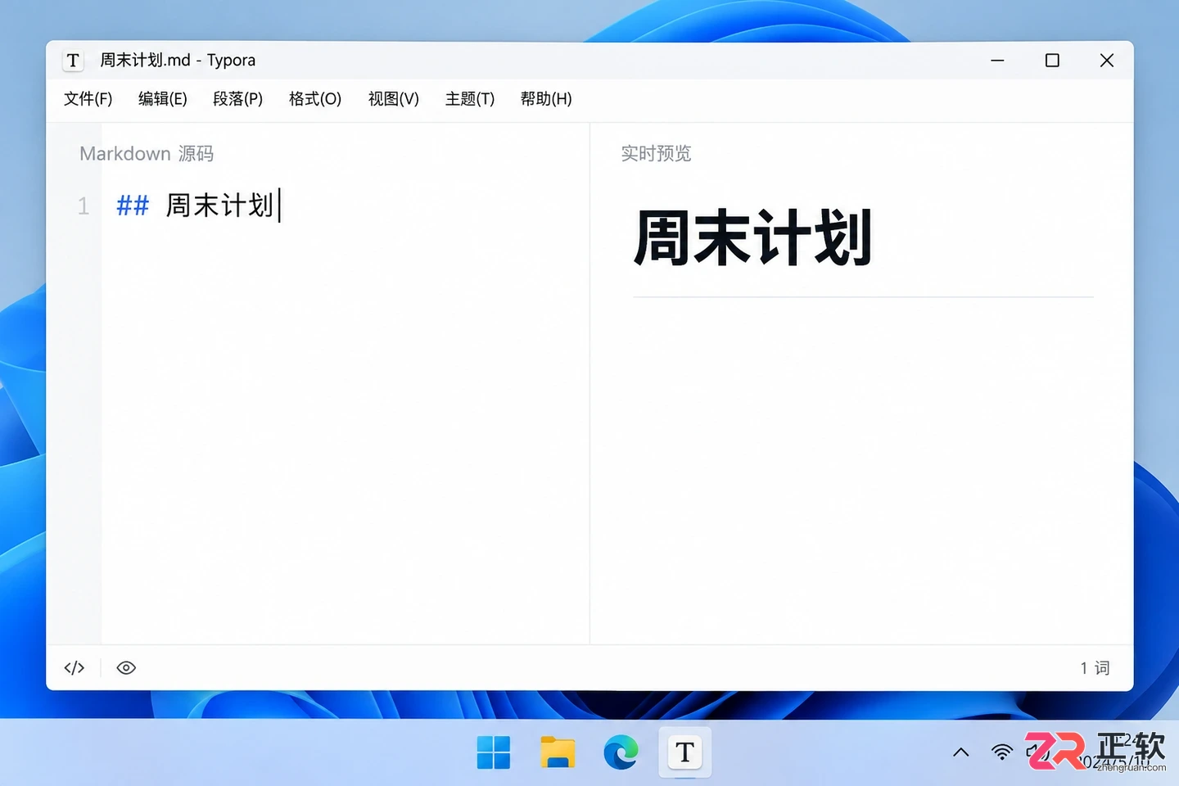Toggle the eye preview icon
1179x786 pixels.
(x=126, y=668)
